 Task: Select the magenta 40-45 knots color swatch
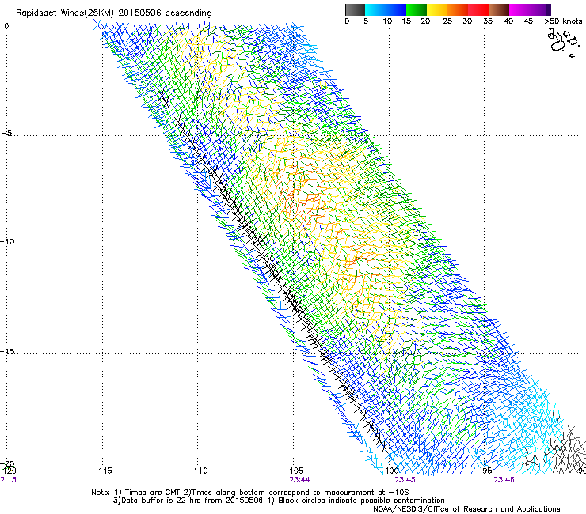519,9
